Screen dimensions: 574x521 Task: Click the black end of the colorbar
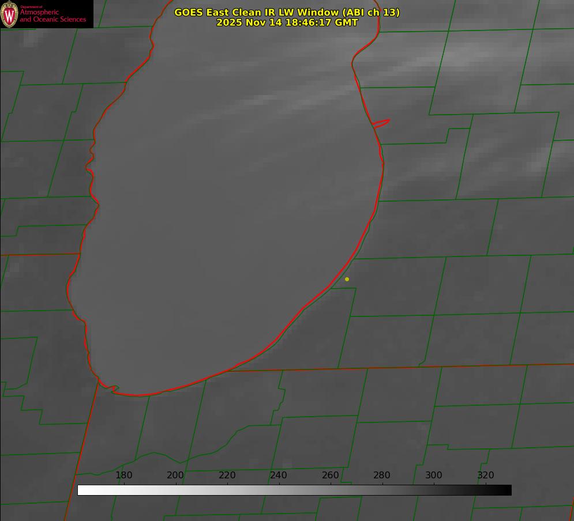tap(507, 490)
